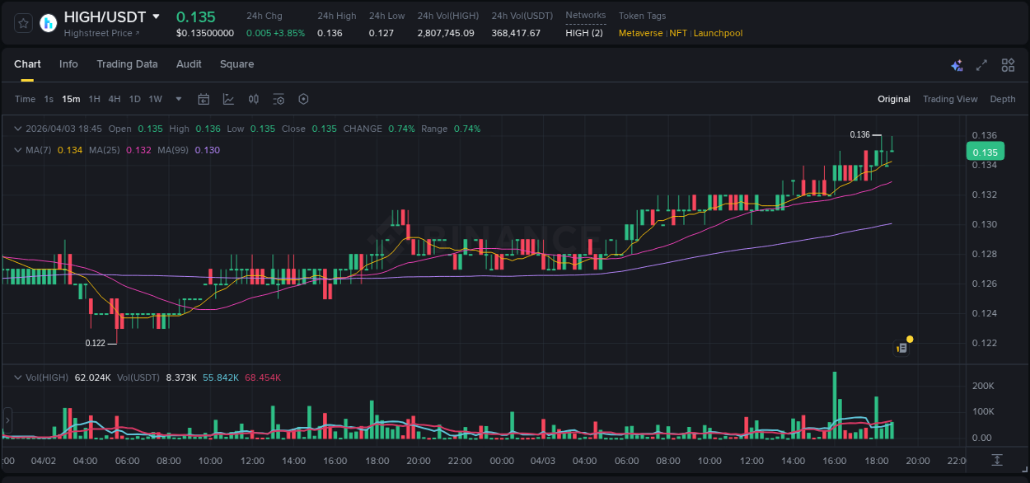Click the gift coin icon on chart
Viewport: 1030px width, 483px height.
point(902,346)
